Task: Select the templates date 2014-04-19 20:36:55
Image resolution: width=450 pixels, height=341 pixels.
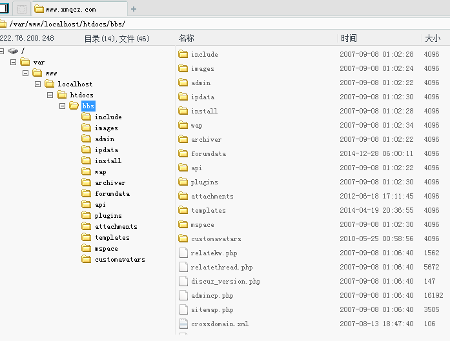Action: tap(376, 210)
